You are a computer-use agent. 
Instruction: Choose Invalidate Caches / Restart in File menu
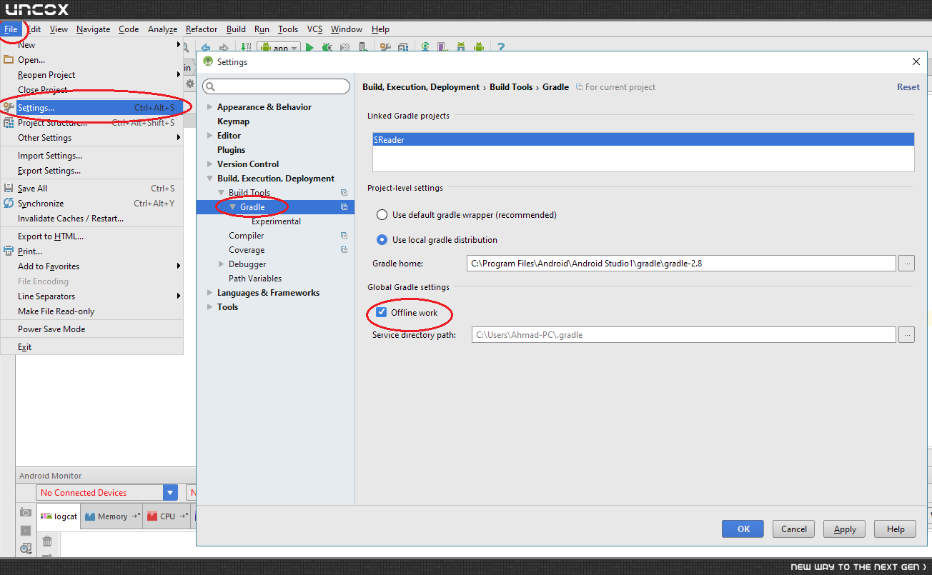click(x=91, y=219)
